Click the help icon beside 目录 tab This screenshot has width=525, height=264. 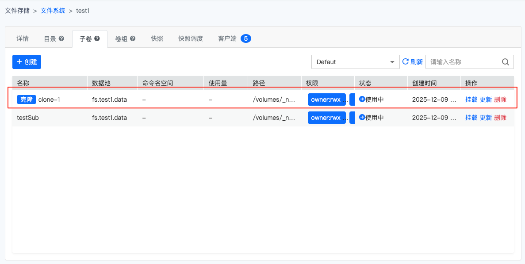pos(61,38)
